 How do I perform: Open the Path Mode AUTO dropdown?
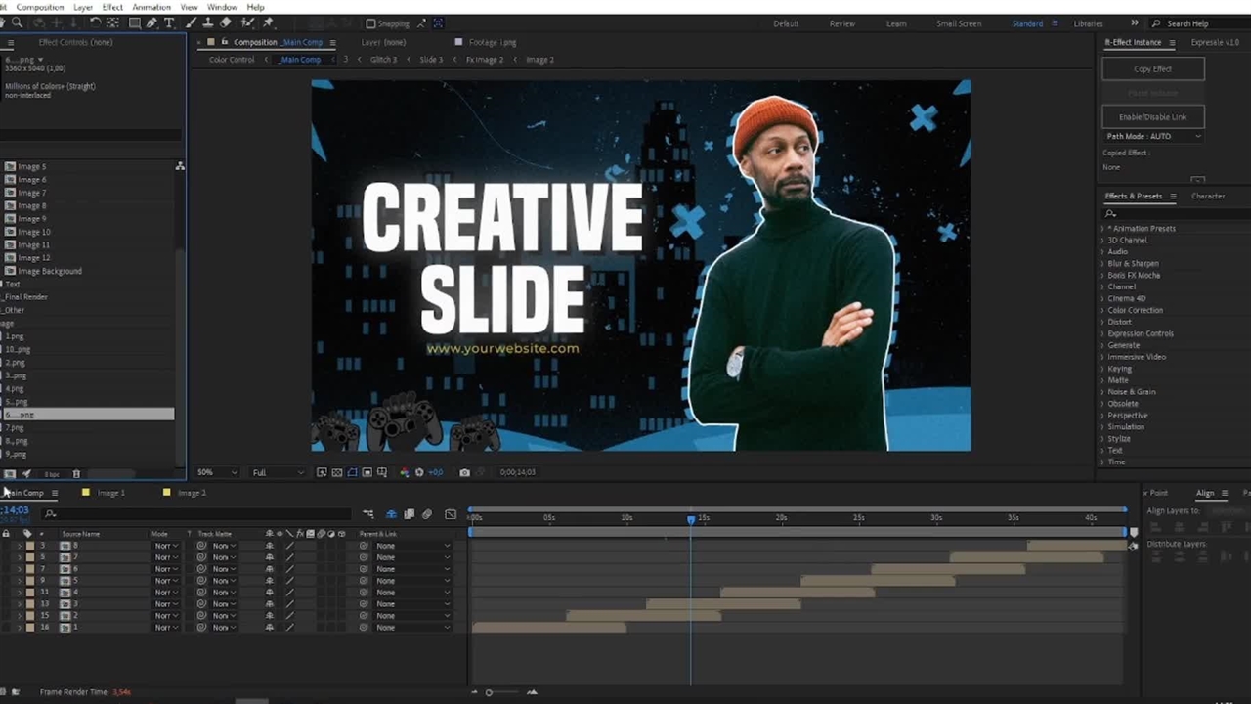[x=1153, y=136]
